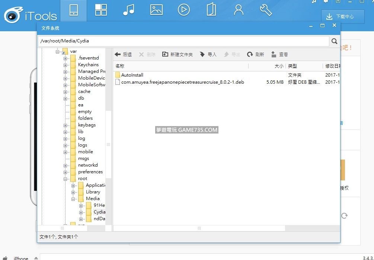This screenshot has width=374, height=260.
Task: Expand the Keychains folder node
Action: pos(65,65)
